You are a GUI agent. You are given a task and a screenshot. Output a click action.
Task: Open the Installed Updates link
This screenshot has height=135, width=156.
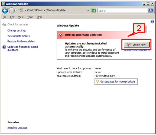(17, 128)
